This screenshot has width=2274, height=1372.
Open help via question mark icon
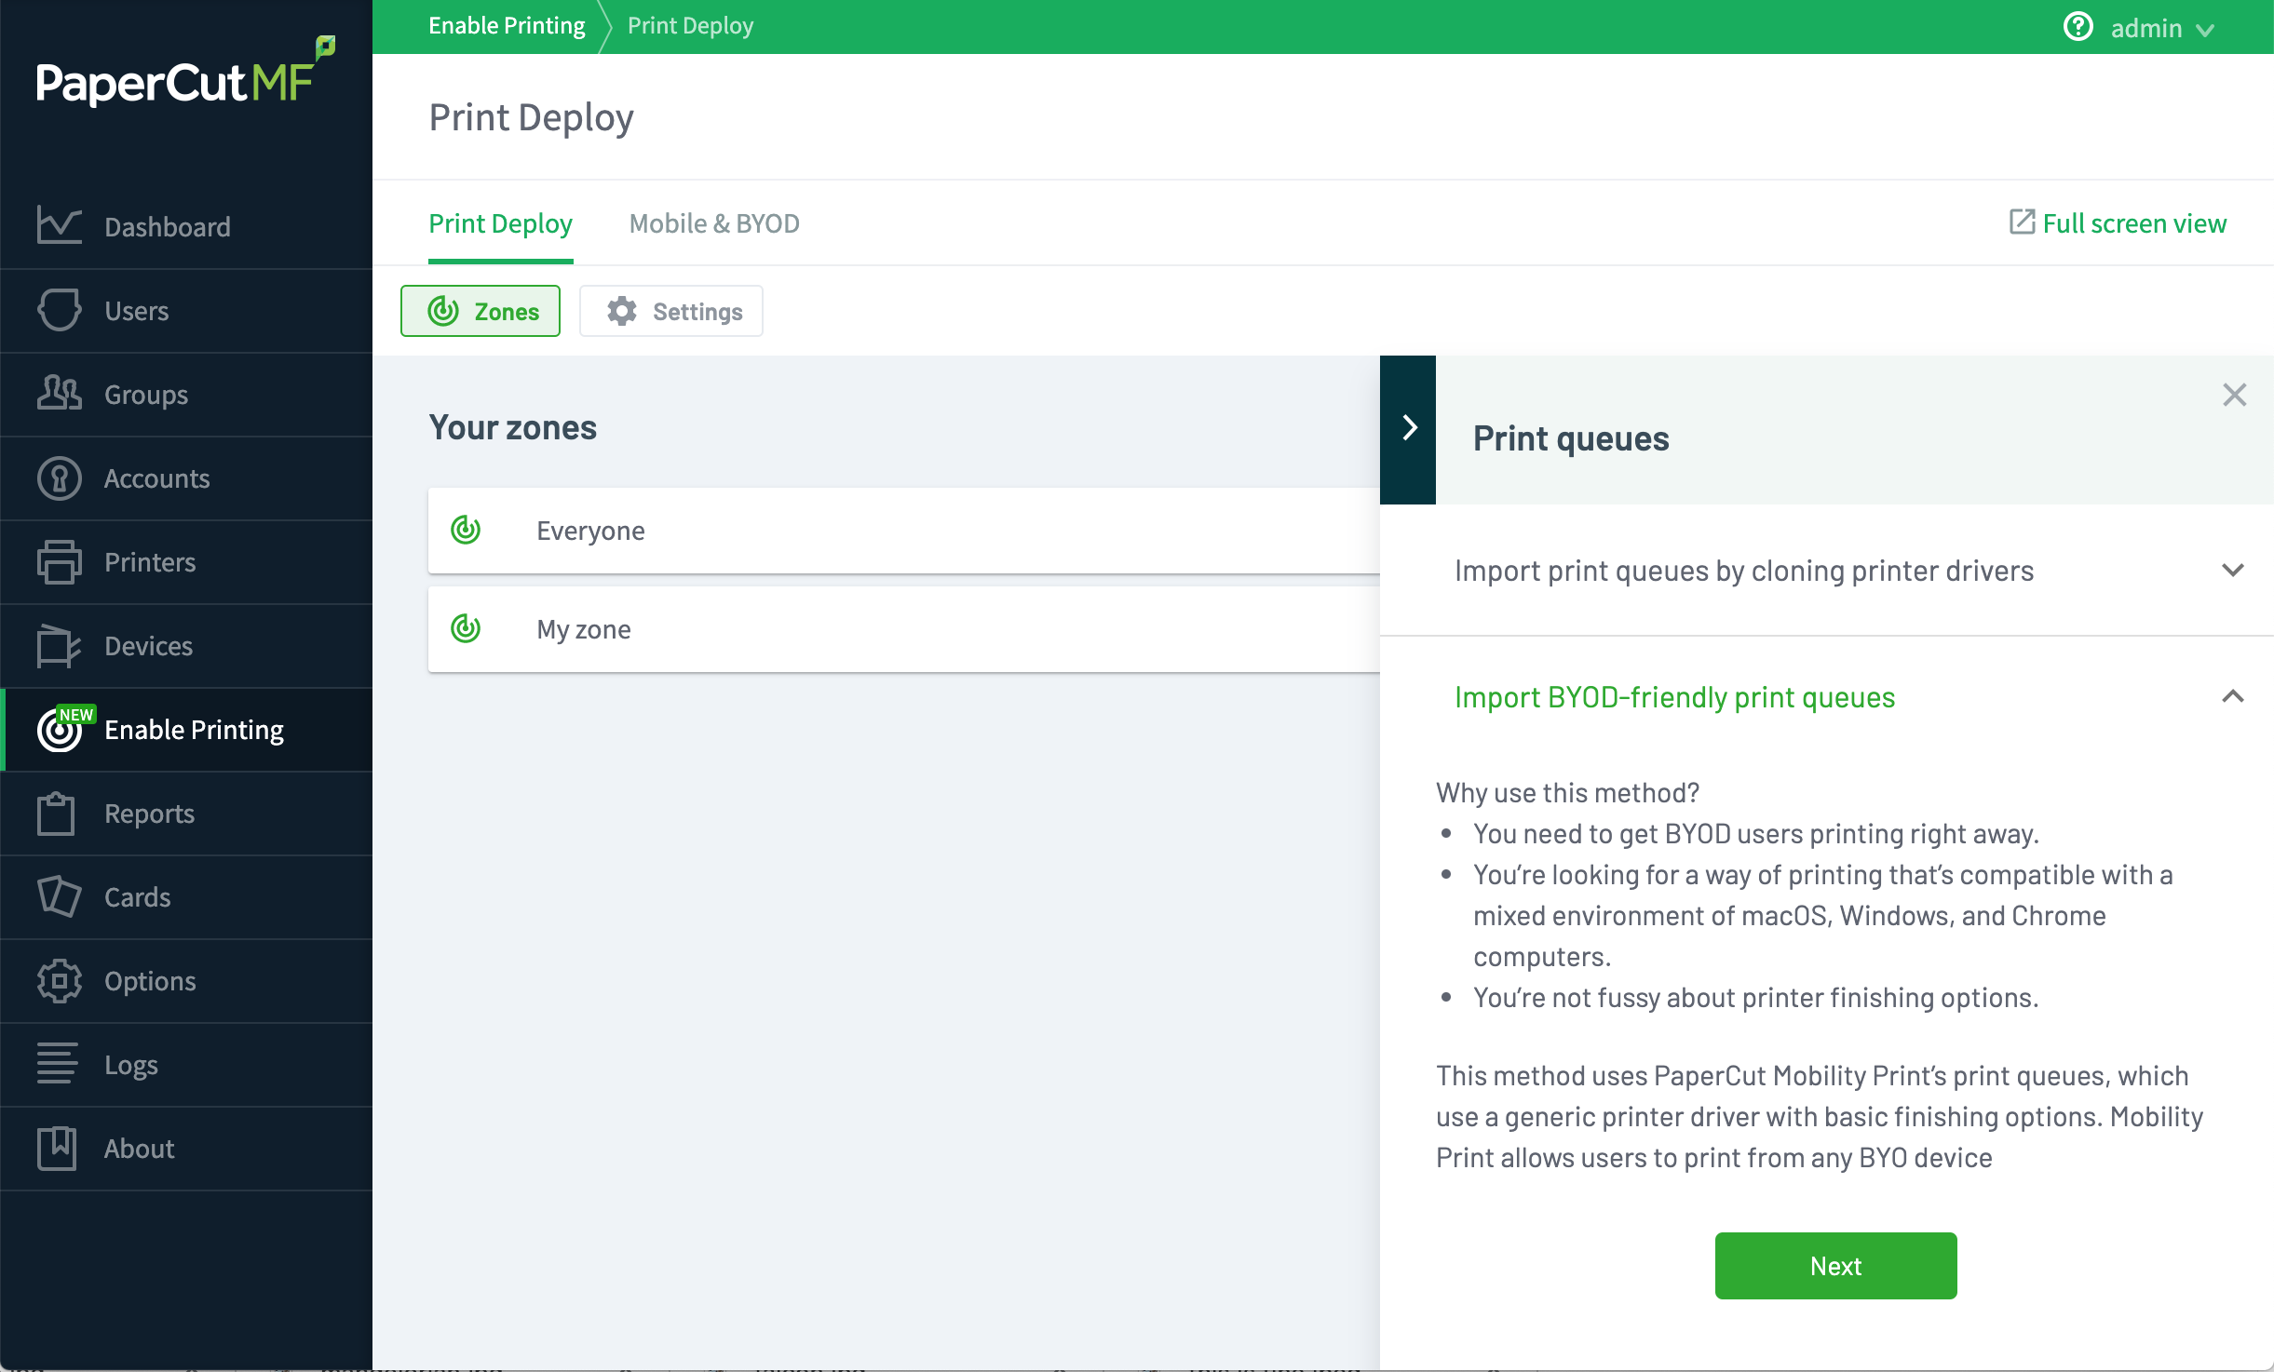(2078, 26)
